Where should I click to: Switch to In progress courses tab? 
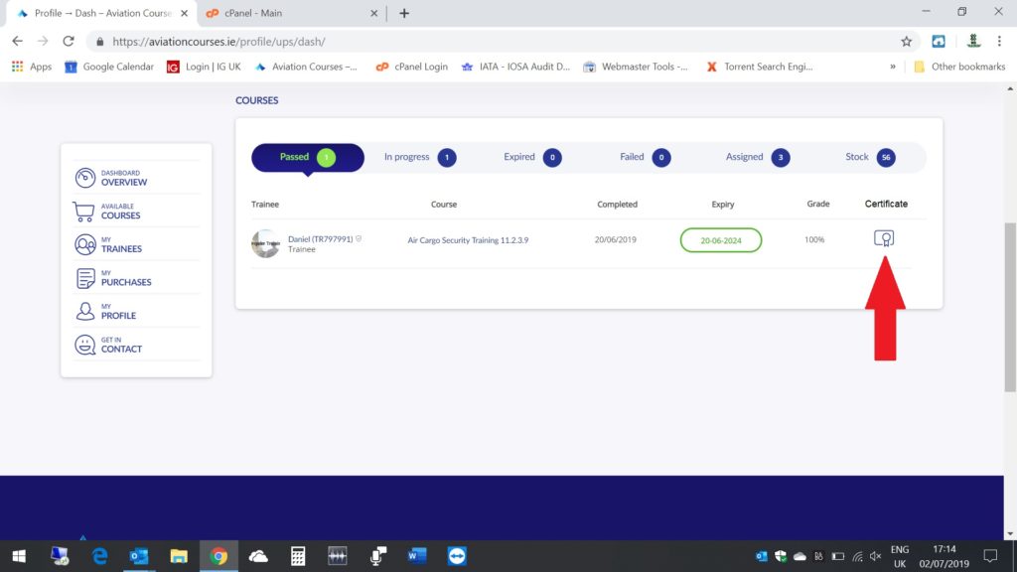tap(419, 157)
